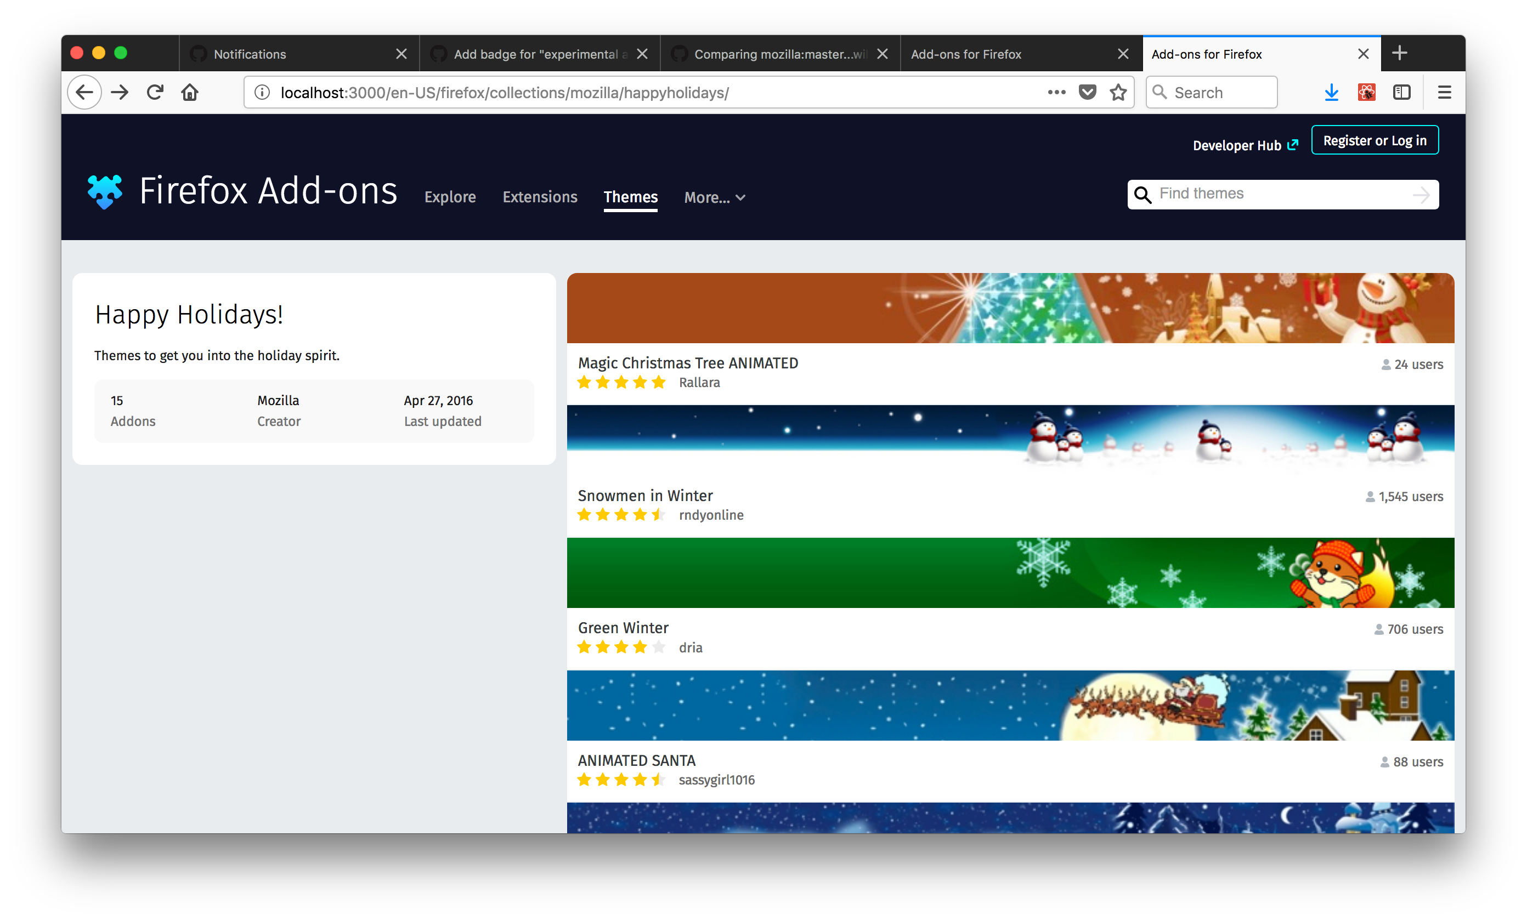Open page actions three-dot menu
Viewport: 1527px width, 921px height.
click(x=1056, y=92)
